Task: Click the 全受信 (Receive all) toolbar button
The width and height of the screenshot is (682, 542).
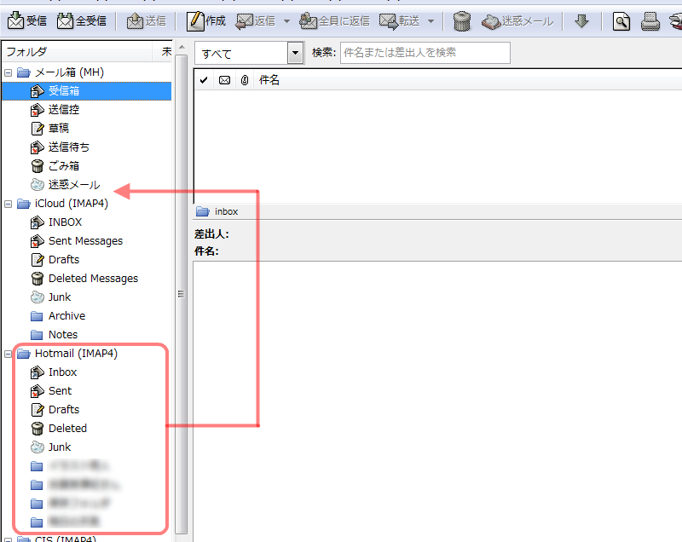Action: (x=82, y=21)
